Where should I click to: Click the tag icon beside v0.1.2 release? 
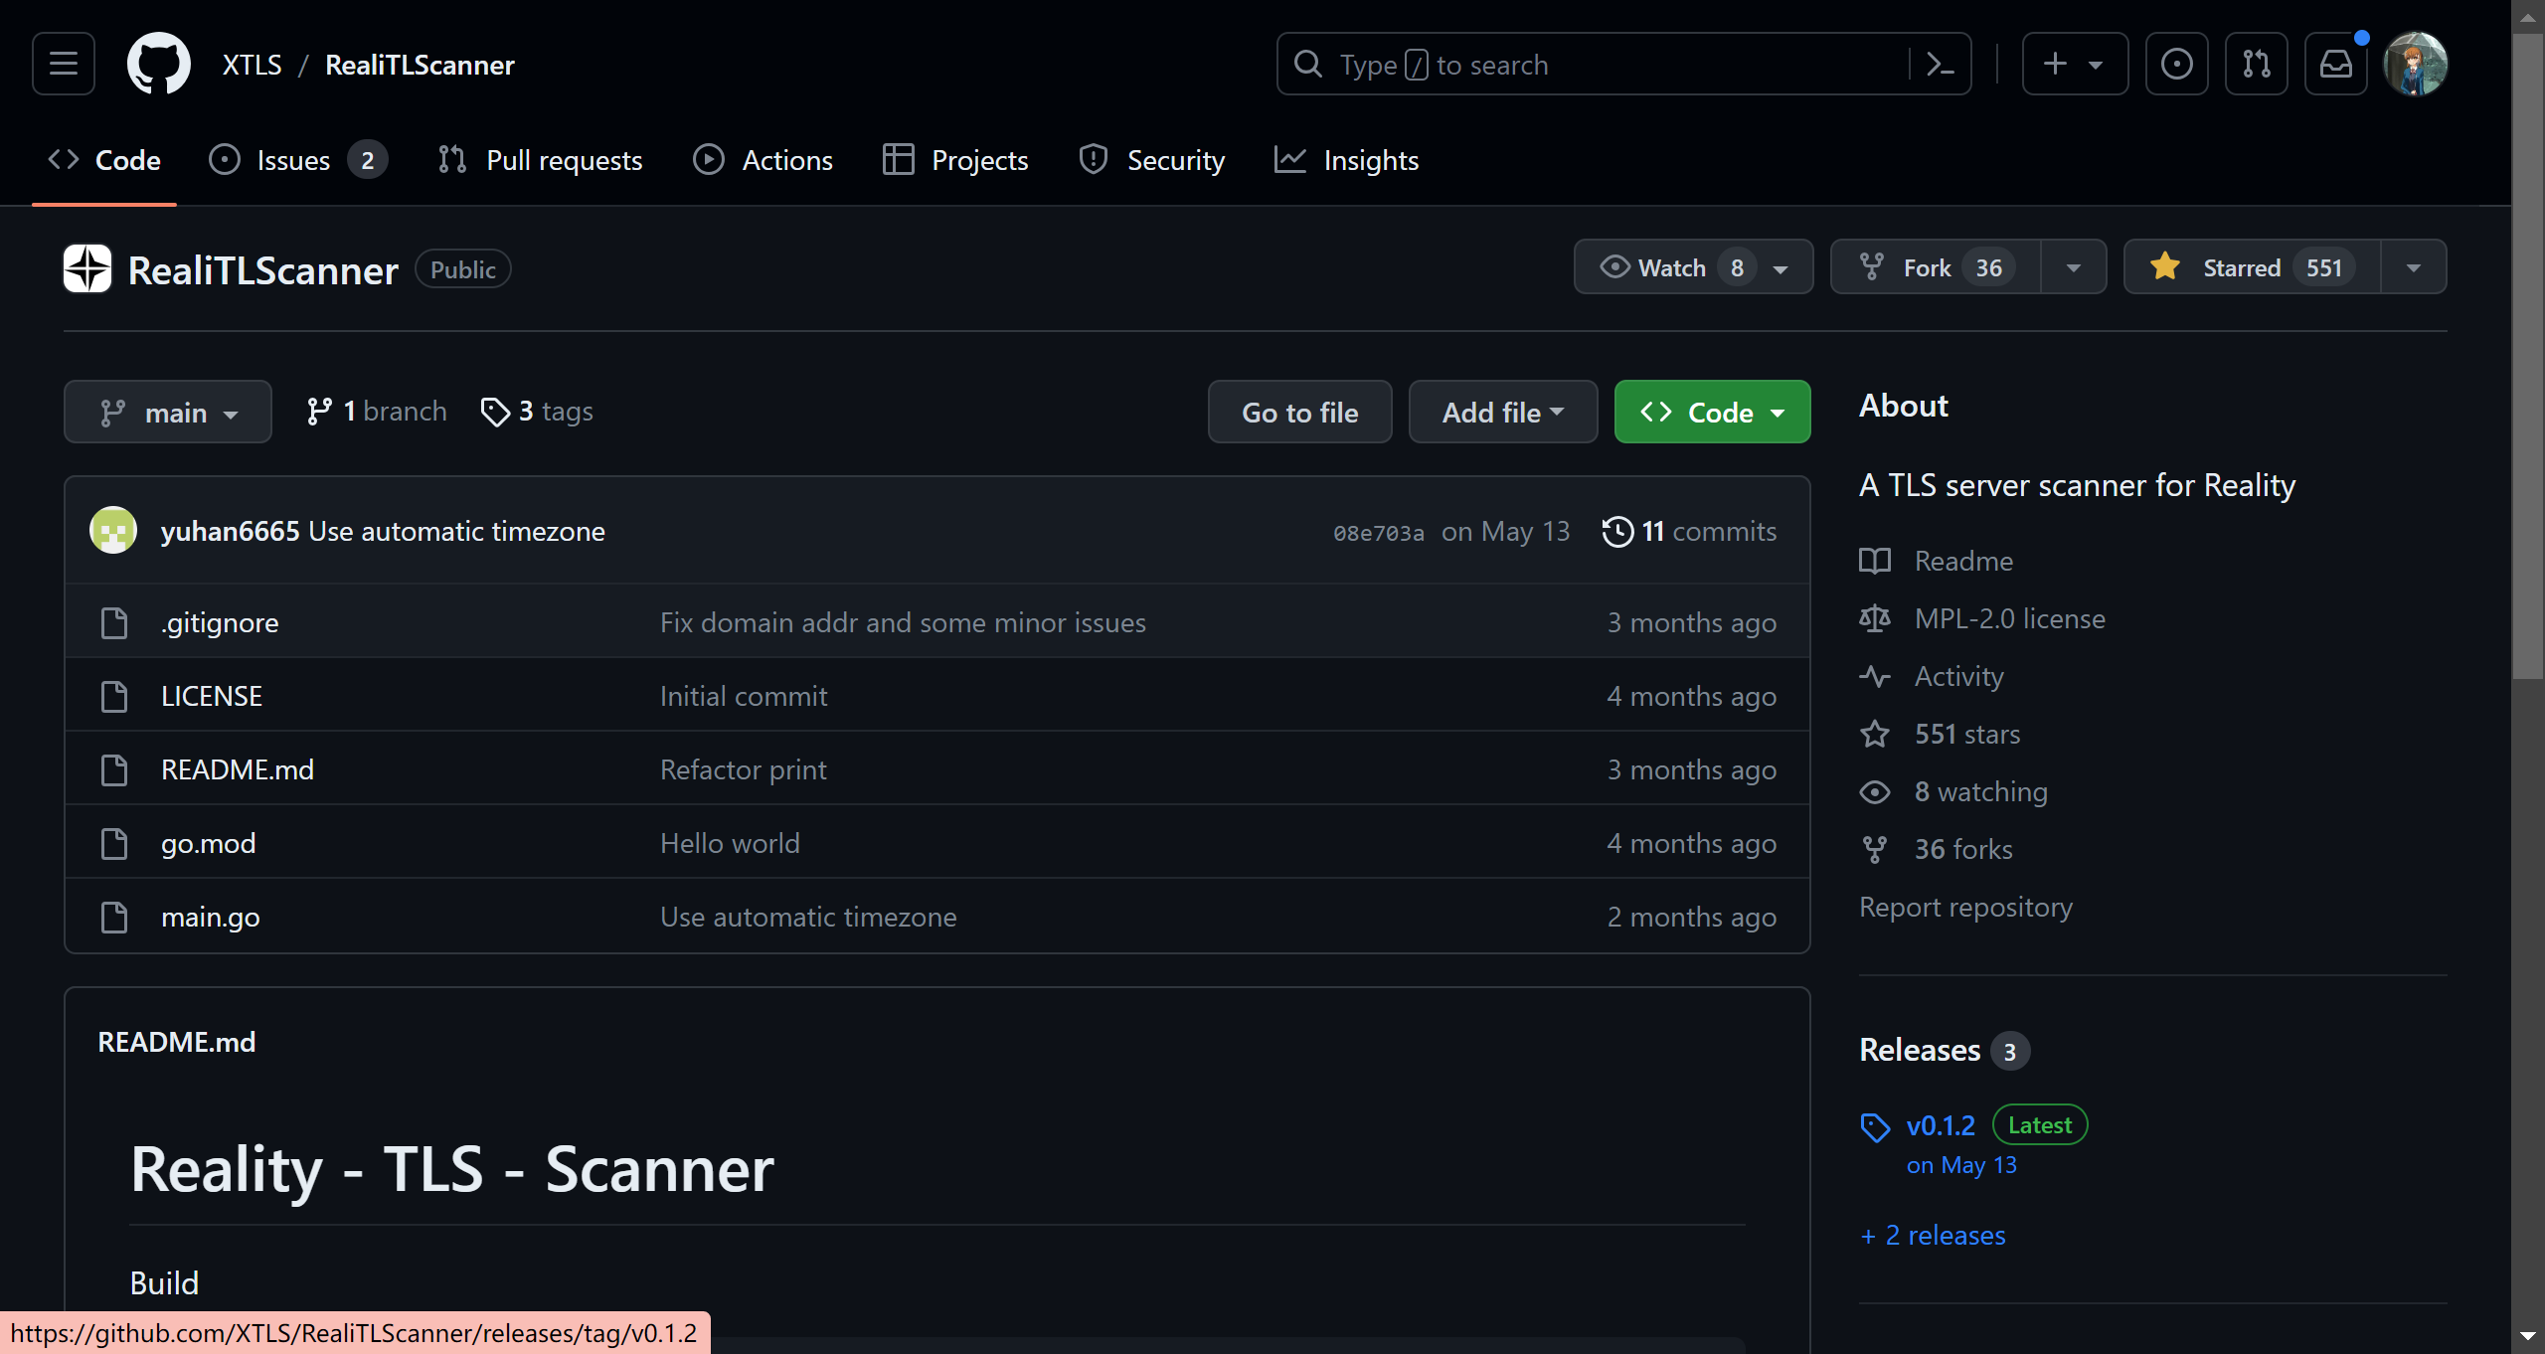tap(1875, 1127)
